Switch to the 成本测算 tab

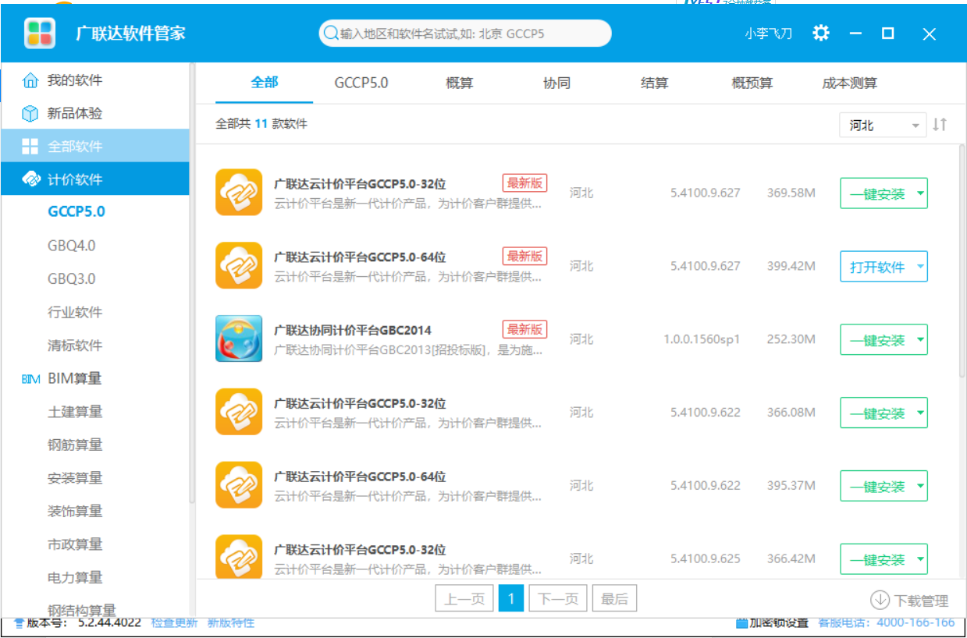[849, 83]
